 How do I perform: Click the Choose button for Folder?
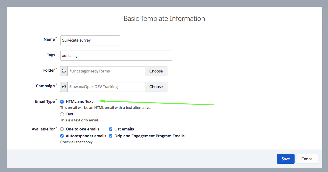156,71
